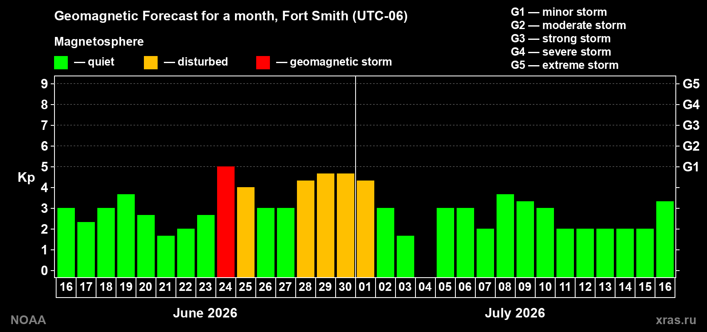Click the 'quiet' legend text
This screenshot has height=332, width=707.
pyautogui.click(x=101, y=62)
